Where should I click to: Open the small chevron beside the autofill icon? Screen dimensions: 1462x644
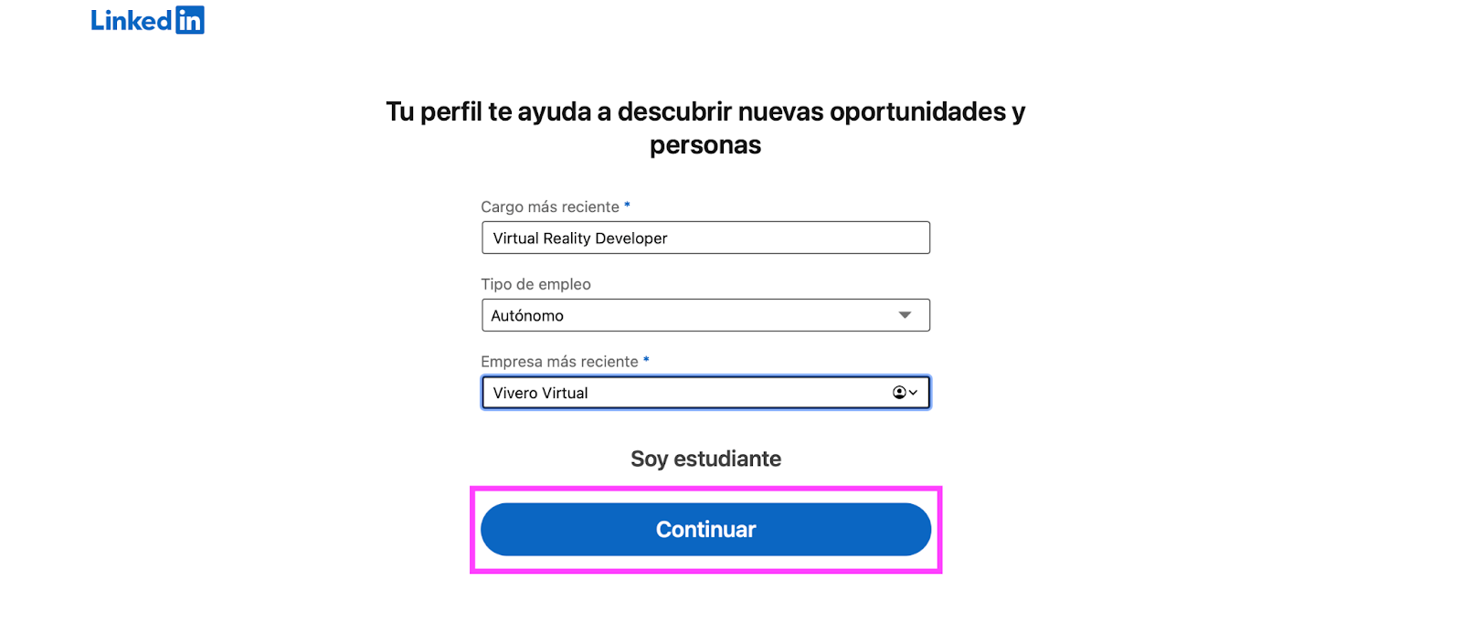[913, 393]
